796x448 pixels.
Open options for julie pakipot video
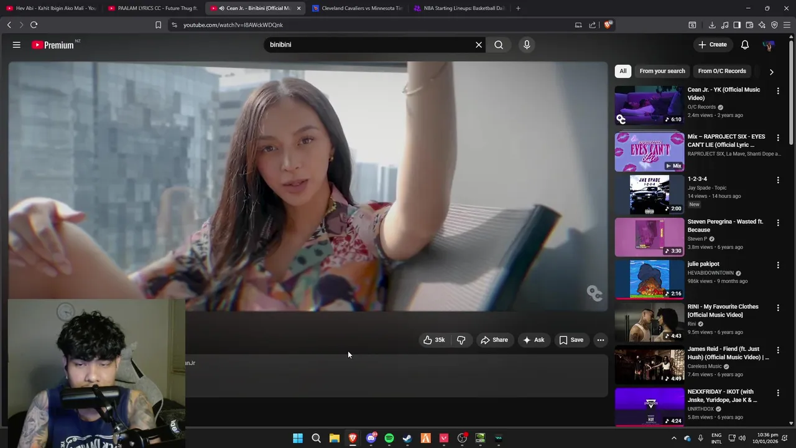(x=778, y=265)
